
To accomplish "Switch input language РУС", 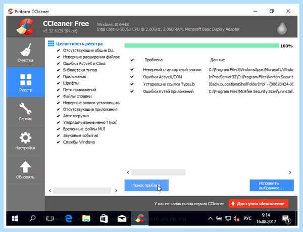I will (247, 218).
